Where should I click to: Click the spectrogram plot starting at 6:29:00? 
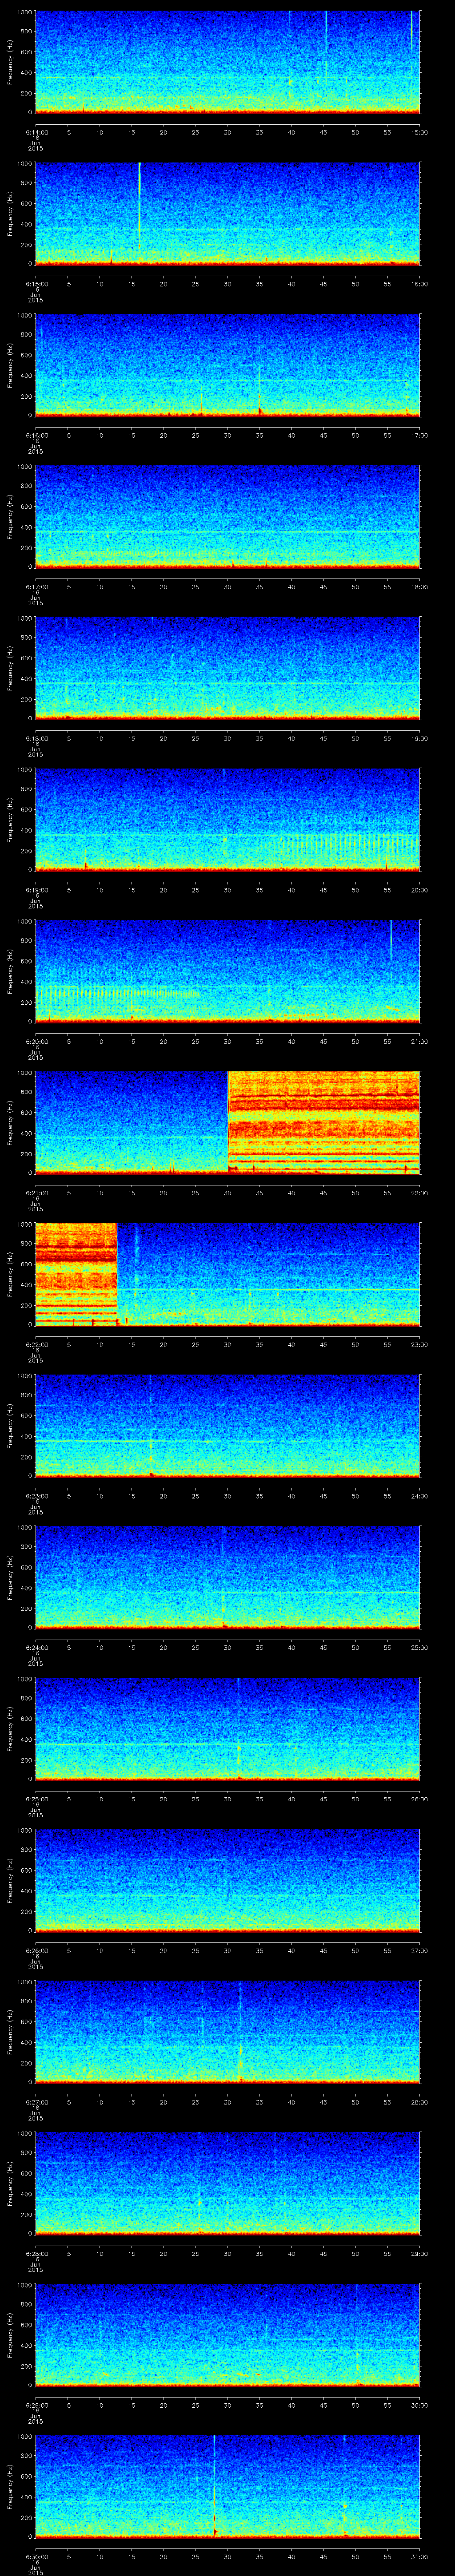(x=227, y=2334)
